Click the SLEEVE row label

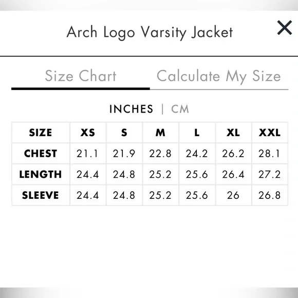click(x=41, y=195)
